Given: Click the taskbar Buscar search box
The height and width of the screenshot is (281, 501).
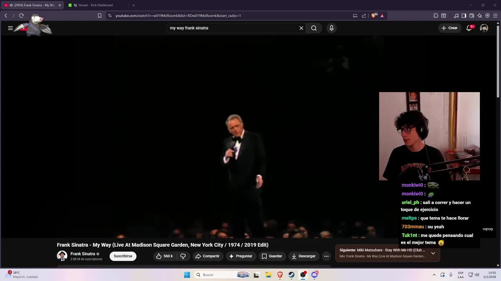Looking at the screenshot, I should coord(222,275).
